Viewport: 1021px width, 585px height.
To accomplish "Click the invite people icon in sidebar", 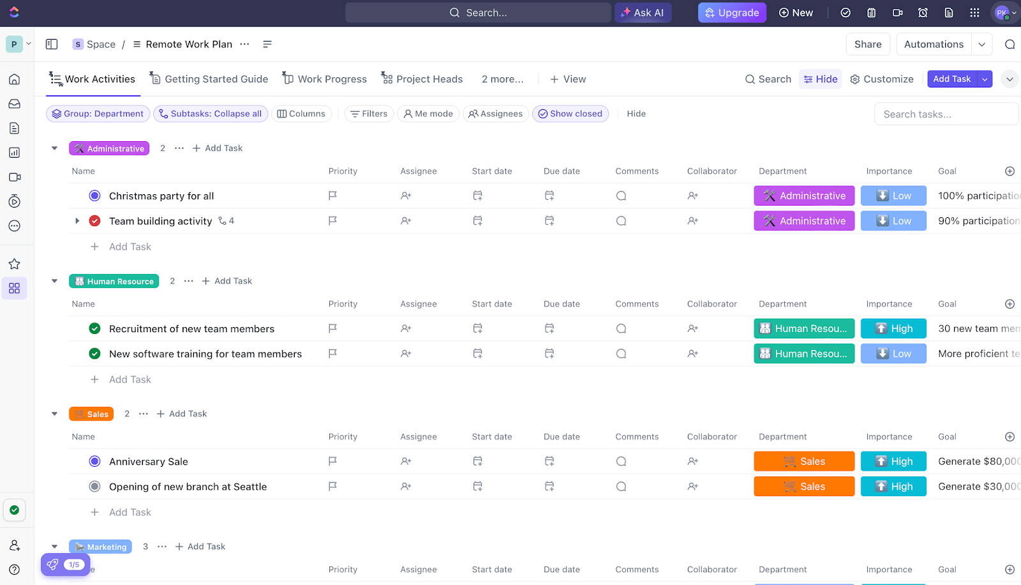I will click(14, 545).
